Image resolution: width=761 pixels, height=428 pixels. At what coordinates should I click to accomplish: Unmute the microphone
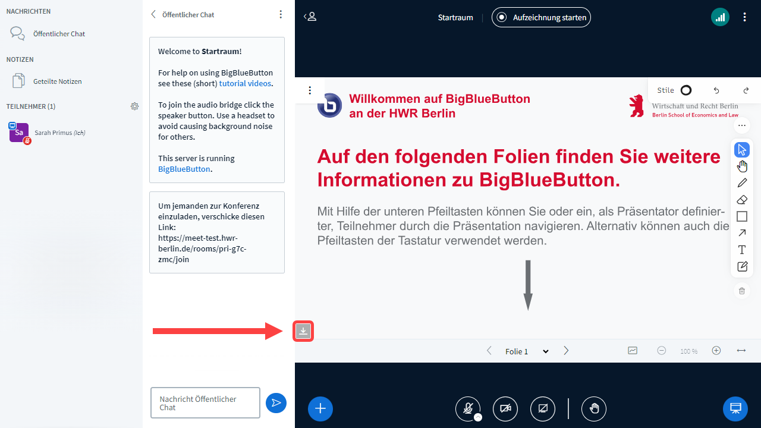(468, 408)
